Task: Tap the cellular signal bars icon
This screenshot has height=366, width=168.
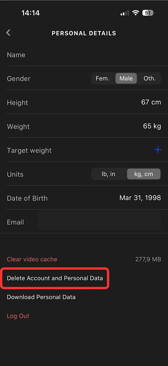Action: (x=125, y=13)
